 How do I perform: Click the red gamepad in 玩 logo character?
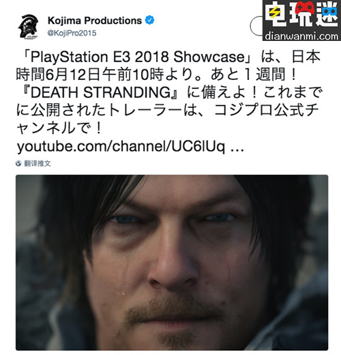(x=305, y=7)
